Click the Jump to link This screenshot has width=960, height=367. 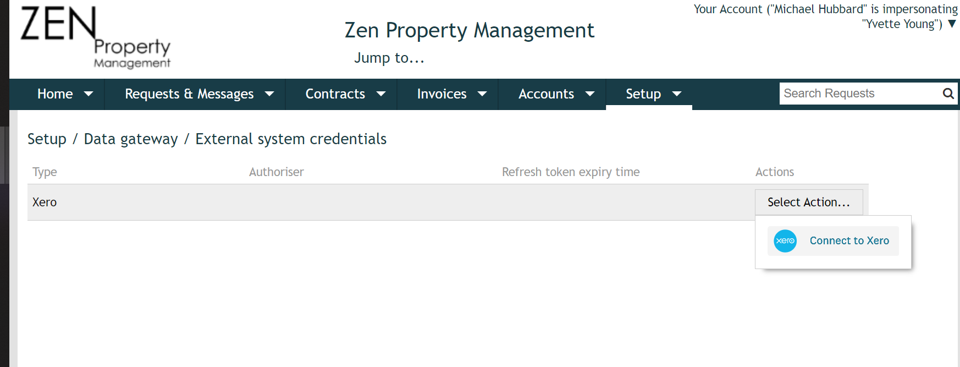389,58
